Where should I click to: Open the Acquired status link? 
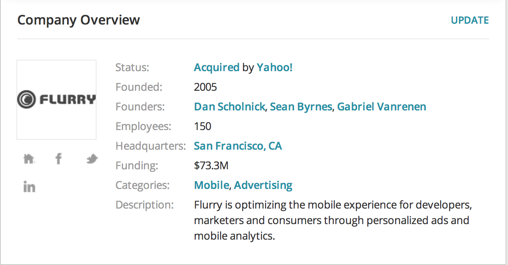point(216,67)
